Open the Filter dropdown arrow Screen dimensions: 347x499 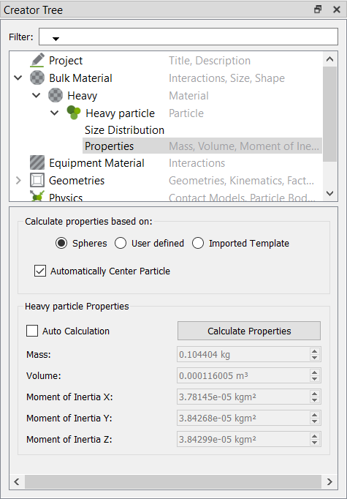(56, 39)
